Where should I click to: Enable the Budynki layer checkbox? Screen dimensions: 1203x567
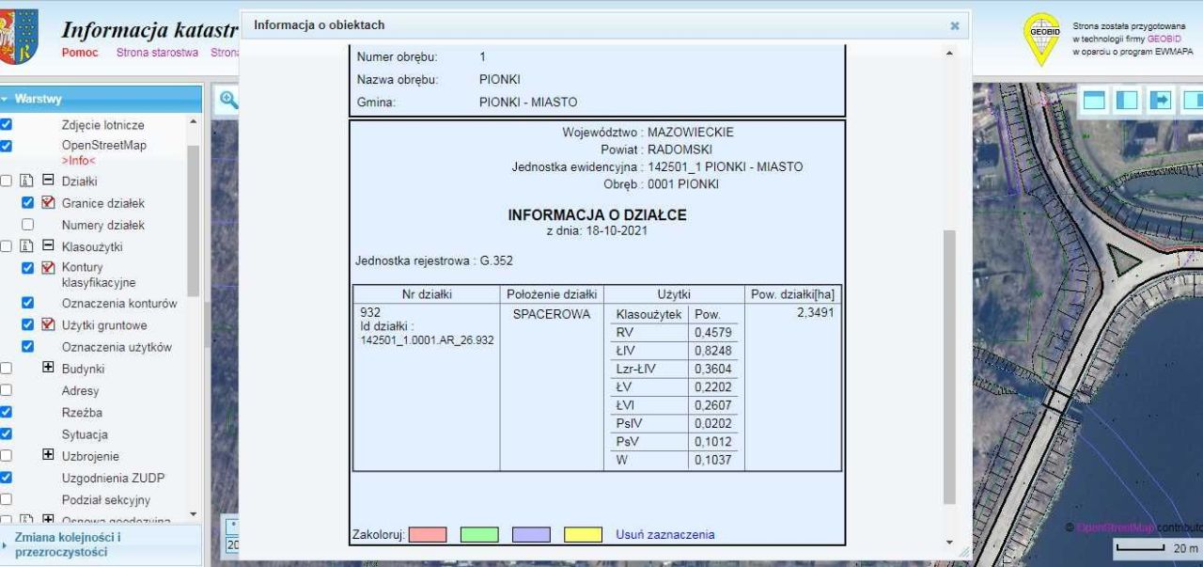[6, 369]
